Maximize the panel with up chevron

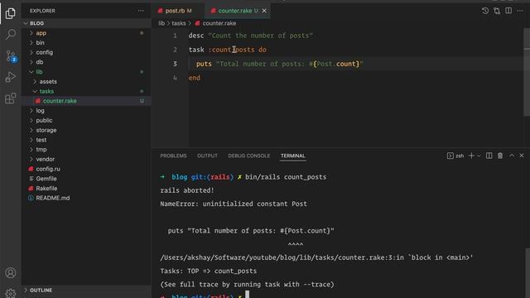(512, 156)
